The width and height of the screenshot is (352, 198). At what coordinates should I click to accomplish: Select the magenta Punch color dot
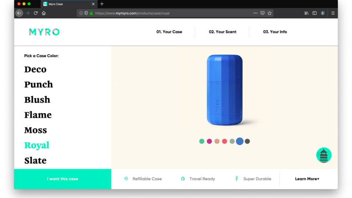209,141
